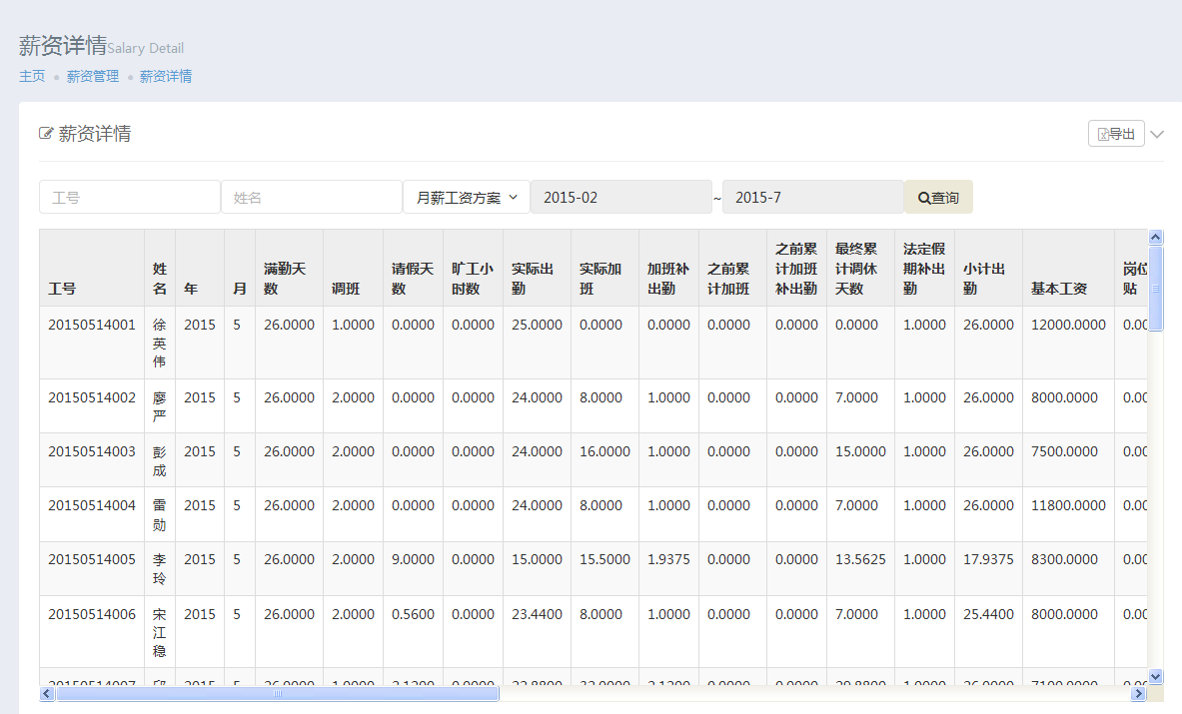Click the value 15.0000 in 彭成 row
The width and height of the screenshot is (1182, 714).
[x=860, y=452]
